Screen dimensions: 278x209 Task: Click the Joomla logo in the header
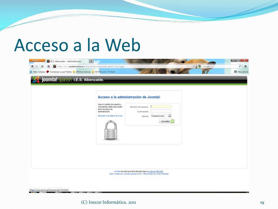coord(36,79)
